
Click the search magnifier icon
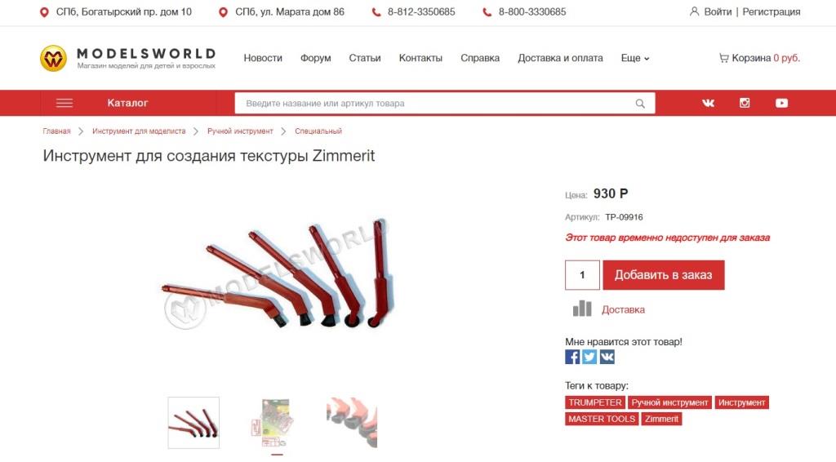(x=640, y=104)
